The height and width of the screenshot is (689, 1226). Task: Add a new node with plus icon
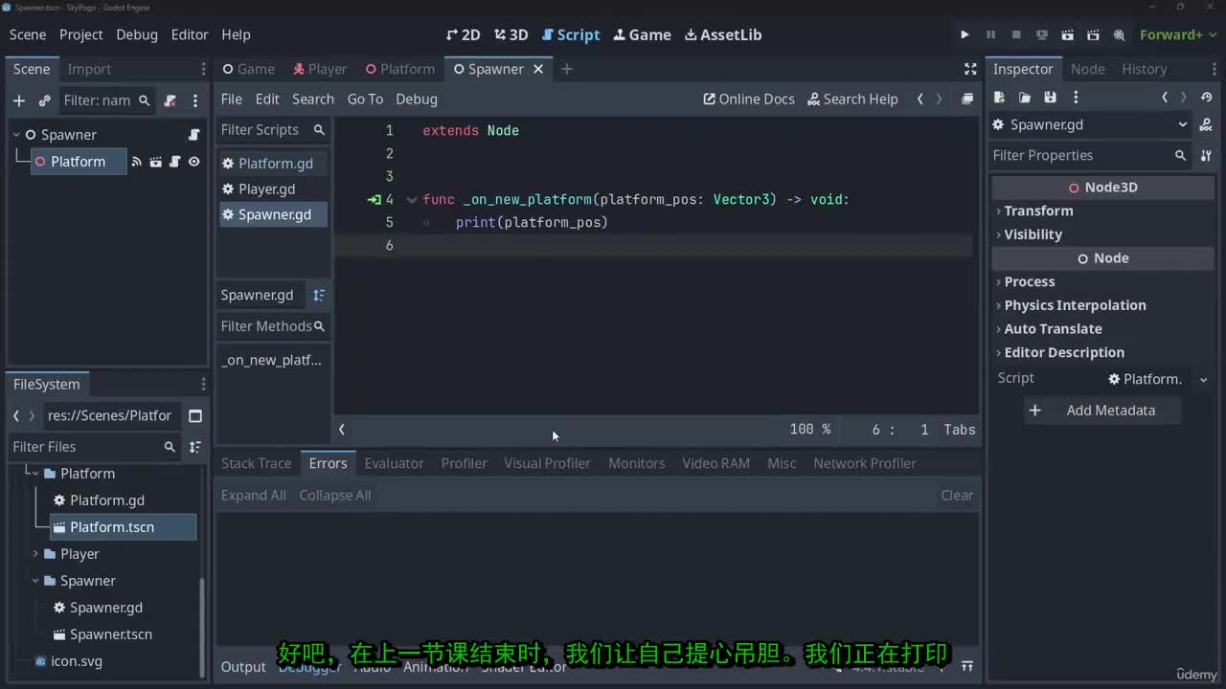[19, 100]
